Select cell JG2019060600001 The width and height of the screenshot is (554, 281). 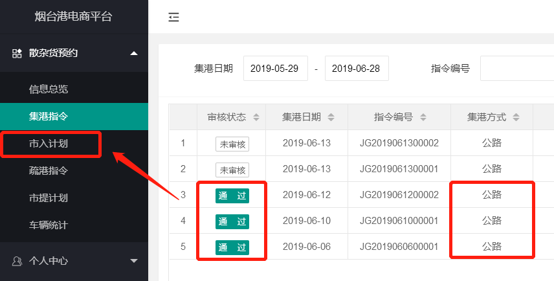point(399,247)
